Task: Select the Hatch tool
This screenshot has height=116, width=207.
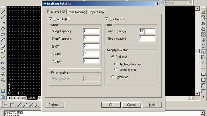Action: [3, 91]
